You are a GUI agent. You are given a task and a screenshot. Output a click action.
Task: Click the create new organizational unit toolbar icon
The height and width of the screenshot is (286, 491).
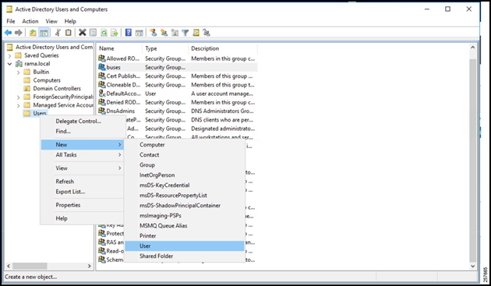pos(175,33)
